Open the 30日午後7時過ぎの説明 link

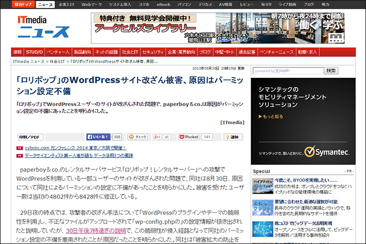click(x=96, y=230)
